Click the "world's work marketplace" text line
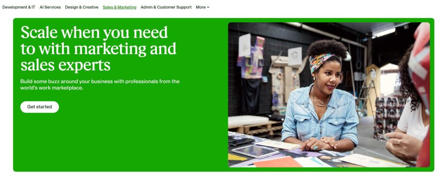Viewport: 440px width, 191px height. 52,88
